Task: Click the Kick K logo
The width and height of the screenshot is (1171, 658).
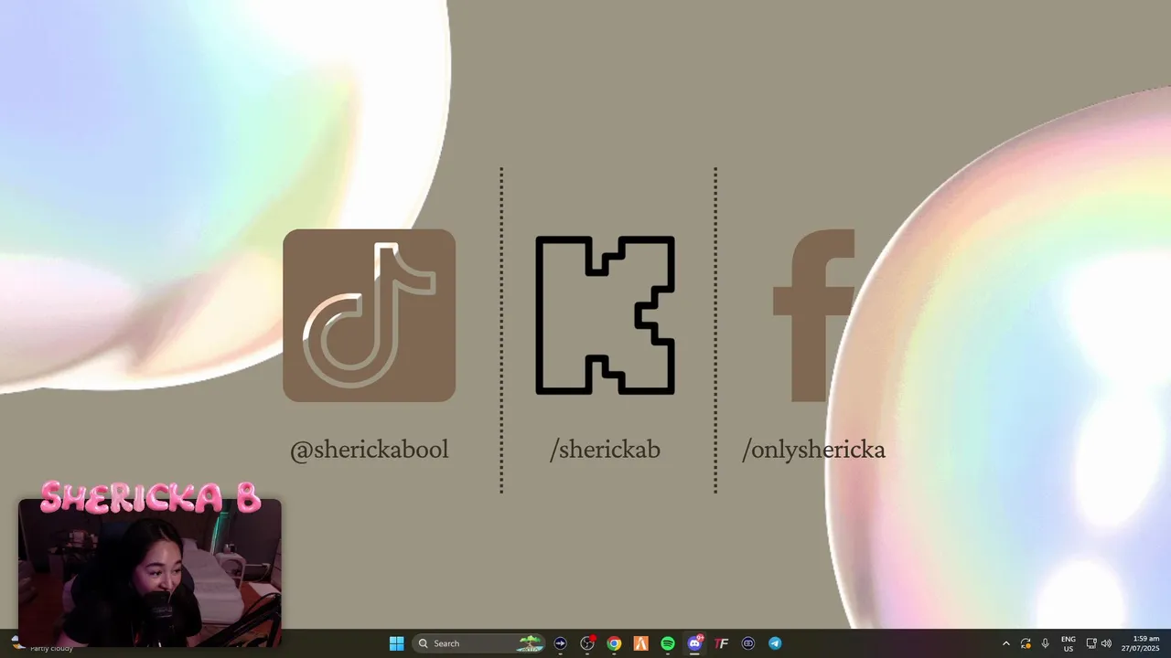Action: point(605,315)
